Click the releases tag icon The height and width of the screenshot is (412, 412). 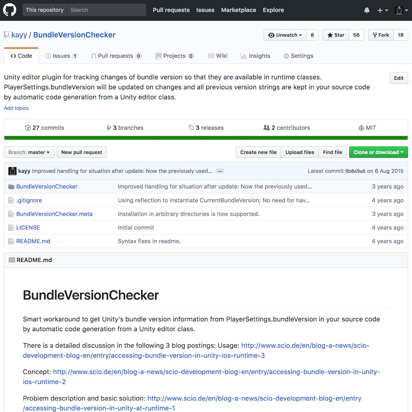pos(192,128)
